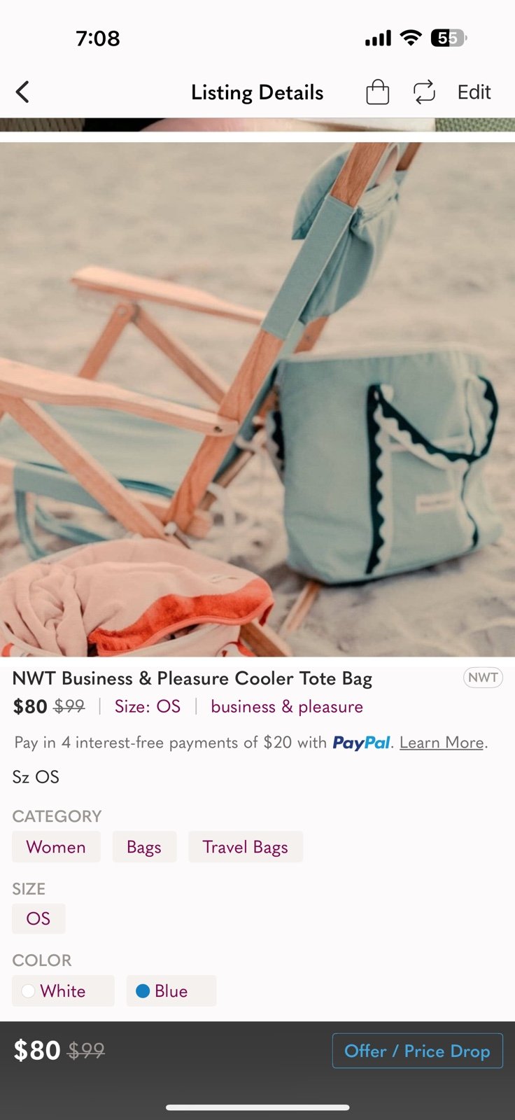Screen dimensions: 515x1120
Task: Tap the Size: OS link
Action: pos(148,707)
